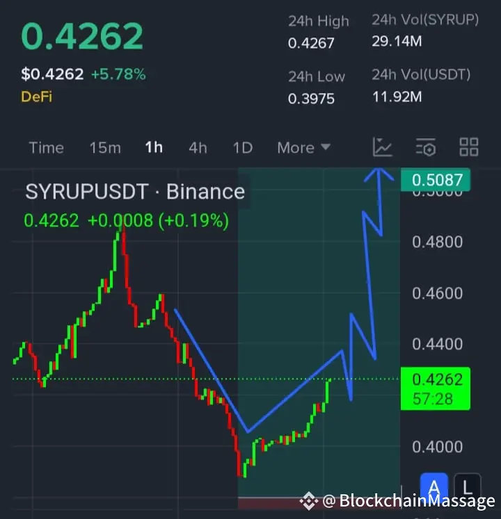The width and height of the screenshot is (501, 519).
Task: Click the +5.78% change value
Action: (118, 74)
